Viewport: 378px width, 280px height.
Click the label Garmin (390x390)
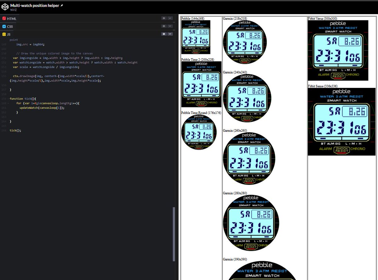[235, 259]
